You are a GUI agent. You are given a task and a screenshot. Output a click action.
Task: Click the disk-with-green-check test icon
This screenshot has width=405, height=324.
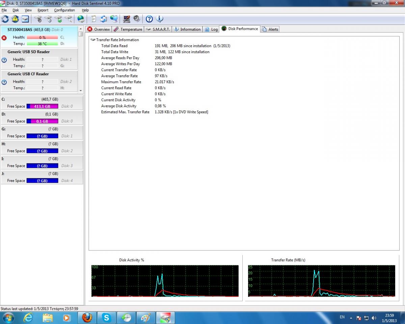coord(58,19)
